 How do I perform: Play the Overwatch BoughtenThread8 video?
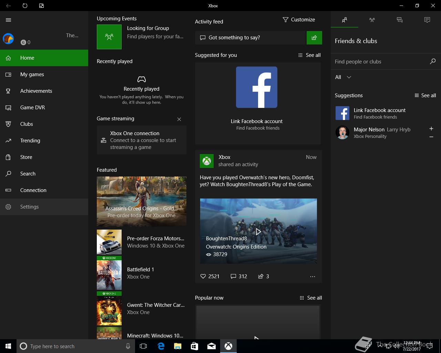[x=258, y=231]
